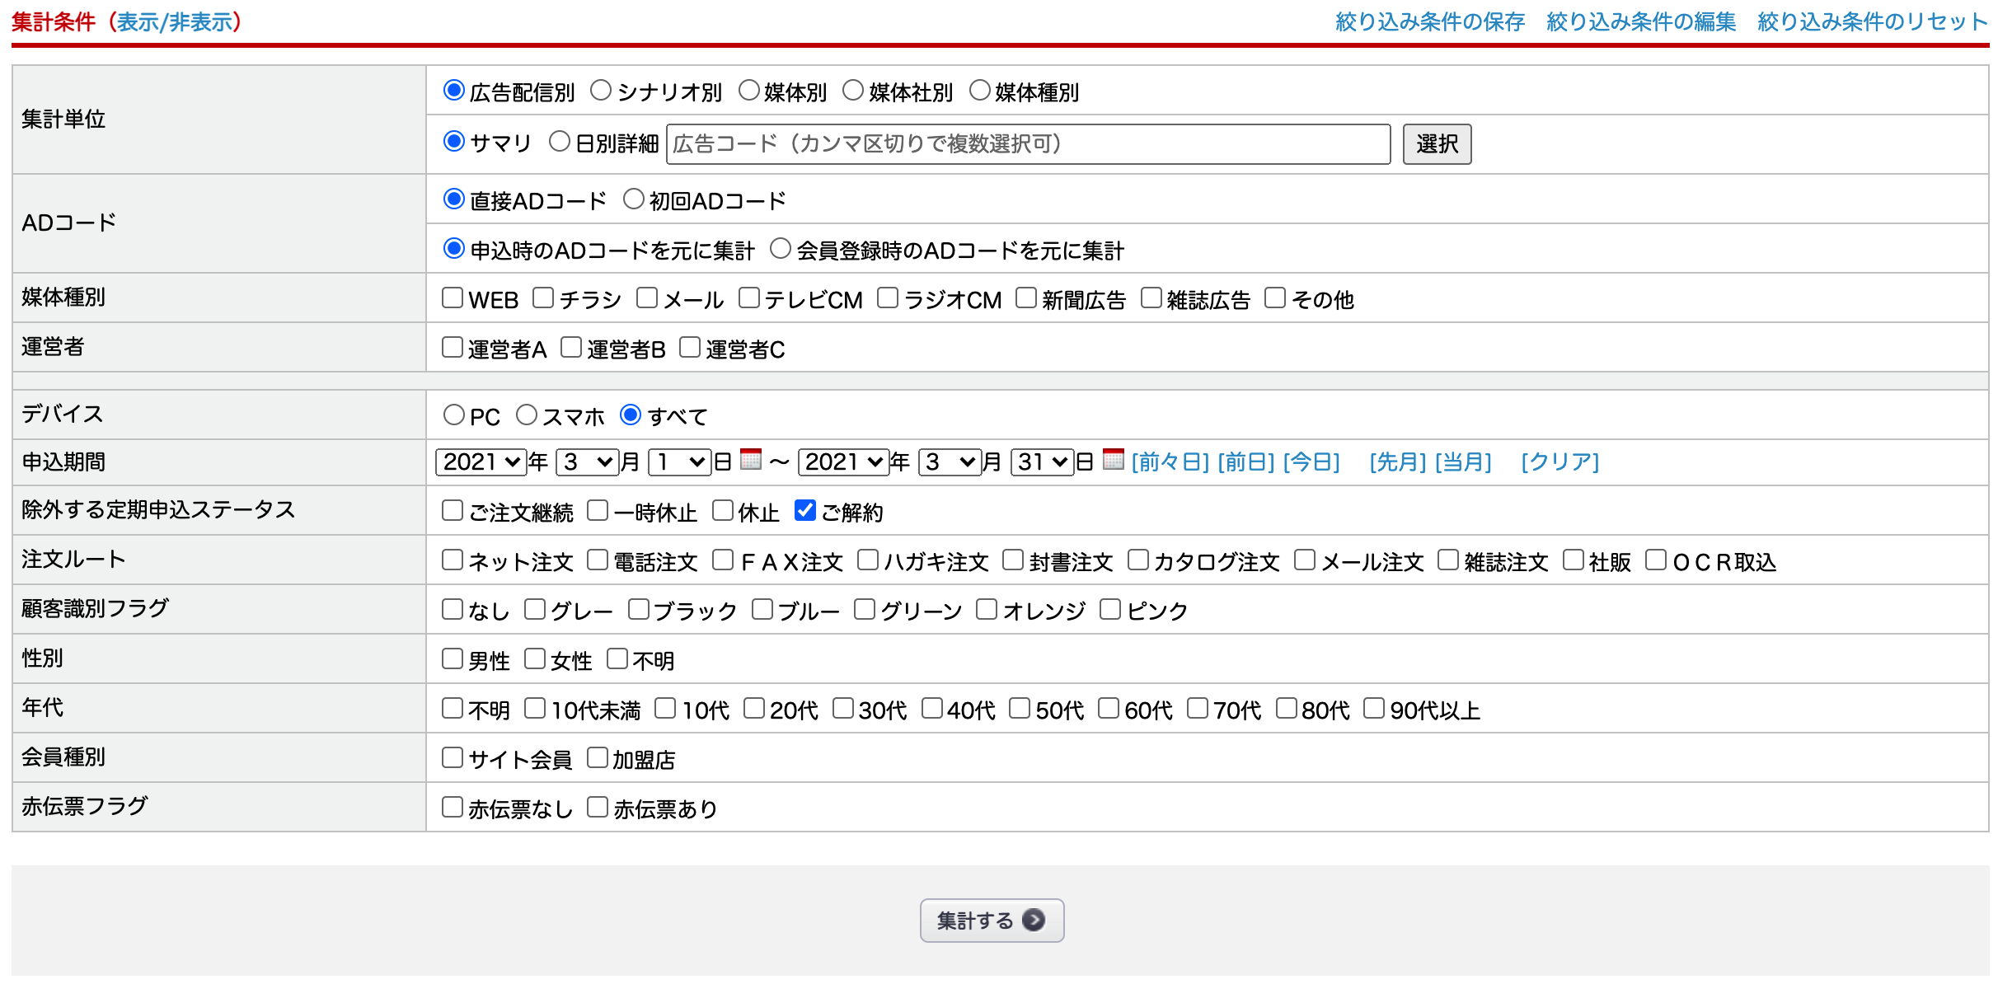Screen dimensions: 1998x984
Task: Click the [クリア] date link
Action: click(x=1559, y=462)
